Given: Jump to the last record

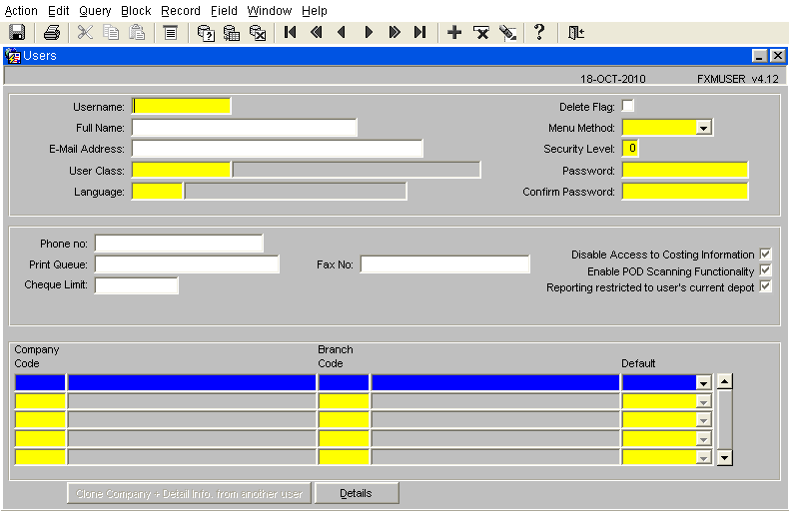Looking at the screenshot, I should tap(420, 33).
